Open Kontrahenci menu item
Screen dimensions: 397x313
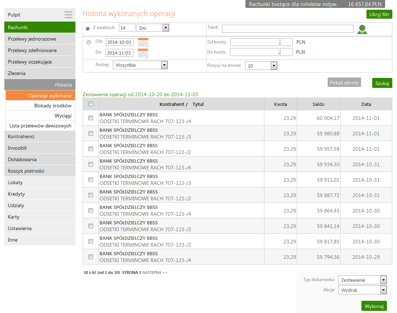tap(40, 136)
